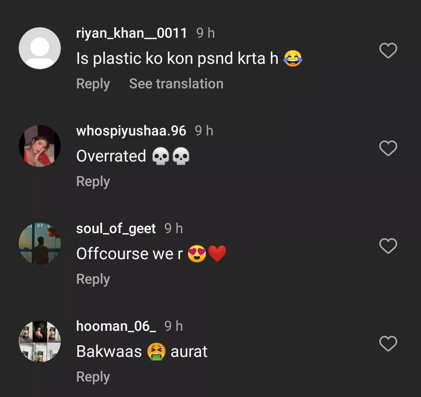Visit whospiyushaa.96 profile via username

click(x=131, y=131)
